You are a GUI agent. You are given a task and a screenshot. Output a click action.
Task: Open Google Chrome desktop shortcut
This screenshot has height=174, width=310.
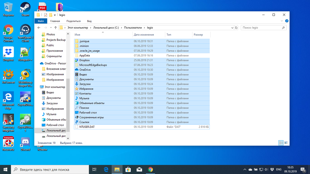tap(8, 34)
